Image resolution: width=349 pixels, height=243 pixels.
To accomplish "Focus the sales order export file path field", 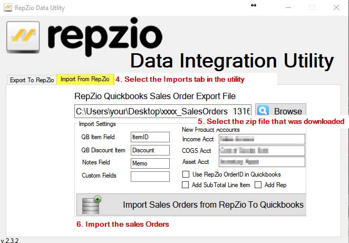I will (163, 111).
